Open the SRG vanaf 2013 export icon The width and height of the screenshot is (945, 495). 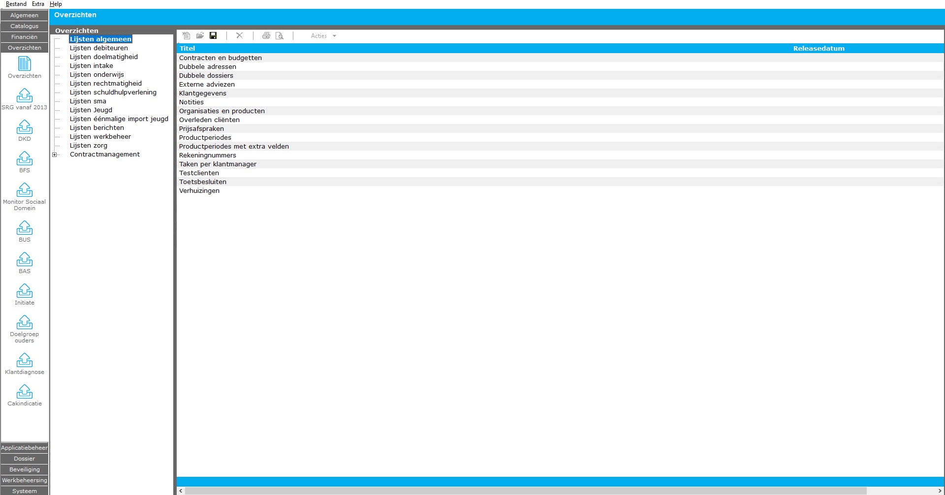point(25,95)
